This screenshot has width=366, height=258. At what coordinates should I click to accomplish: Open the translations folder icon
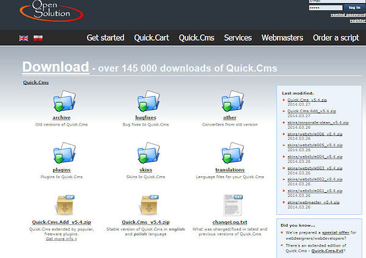pos(232,153)
